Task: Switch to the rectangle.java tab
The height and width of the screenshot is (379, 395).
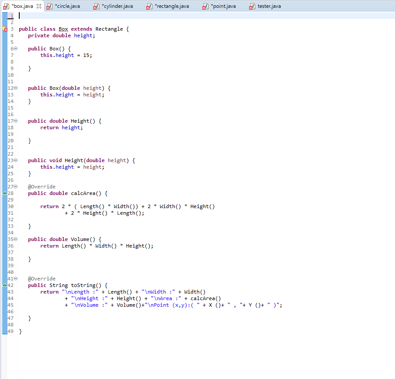Action: pyautogui.click(x=171, y=6)
